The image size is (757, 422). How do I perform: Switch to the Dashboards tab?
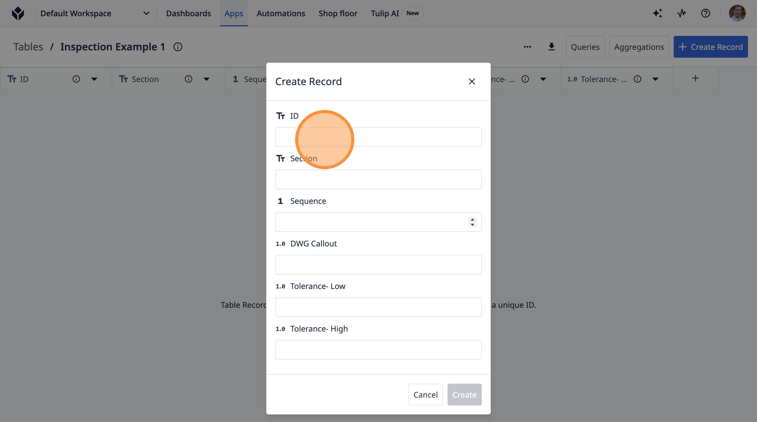188,13
